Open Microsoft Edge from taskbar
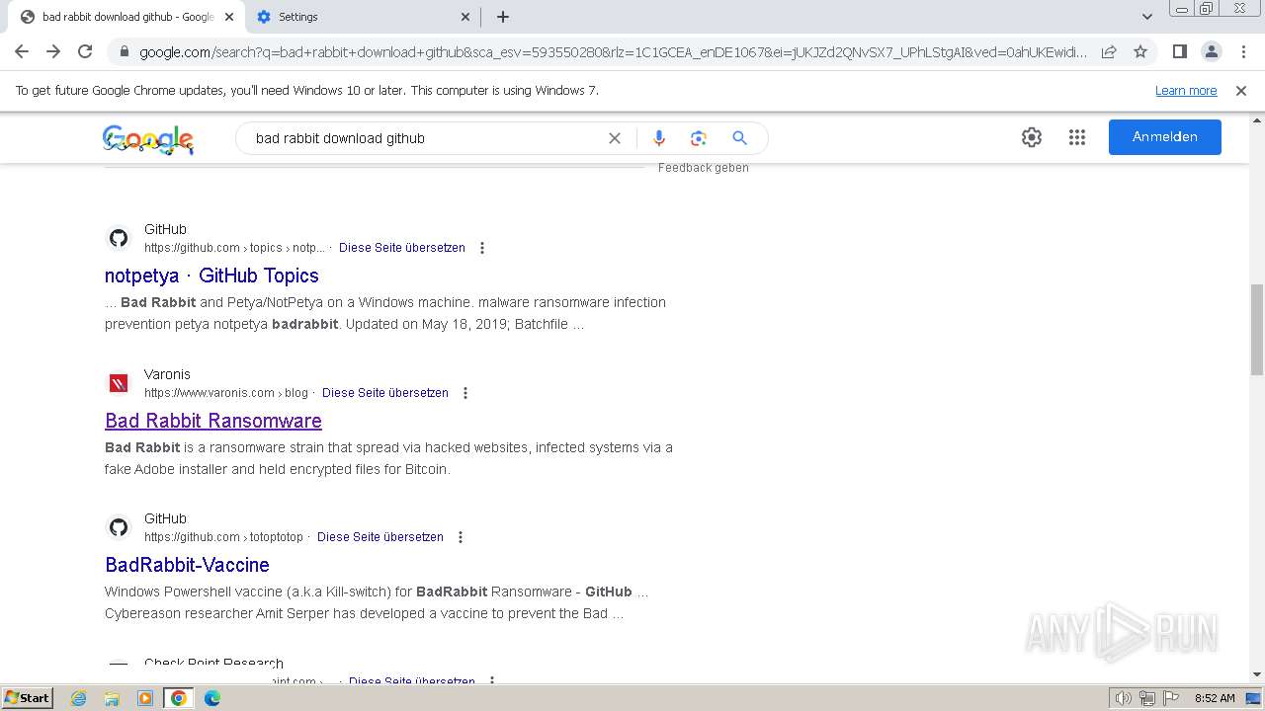The width and height of the screenshot is (1265, 711). click(212, 698)
